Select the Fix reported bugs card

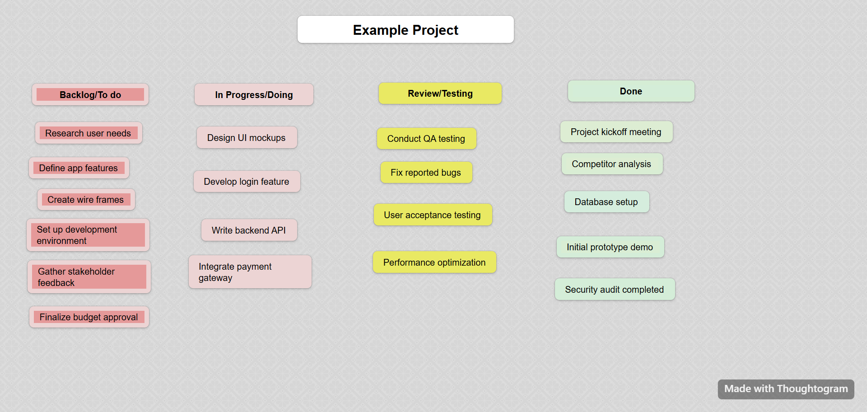(x=426, y=173)
